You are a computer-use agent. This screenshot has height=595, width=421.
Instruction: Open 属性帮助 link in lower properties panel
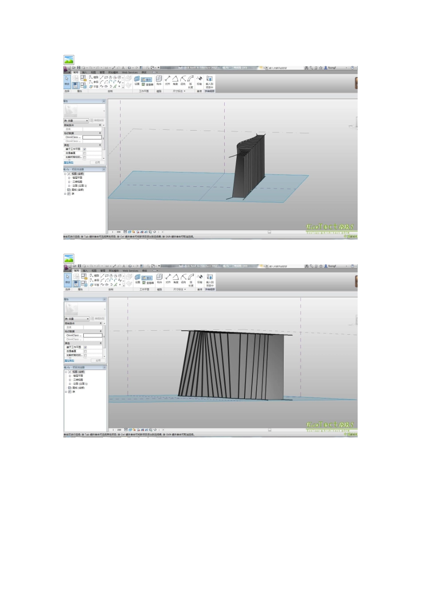[69, 360]
